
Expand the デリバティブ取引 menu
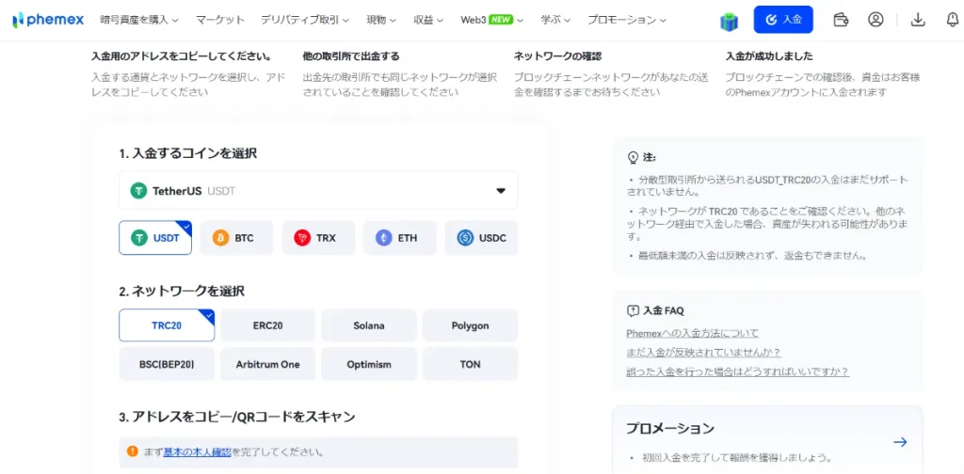305,20
